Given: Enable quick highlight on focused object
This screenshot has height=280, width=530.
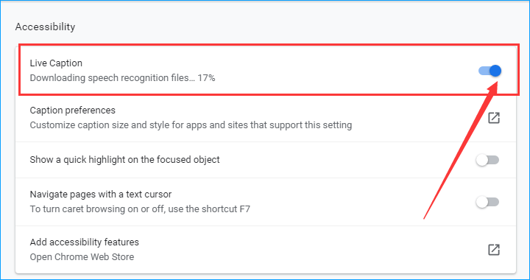Looking at the screenshot, I should point(487,160).
